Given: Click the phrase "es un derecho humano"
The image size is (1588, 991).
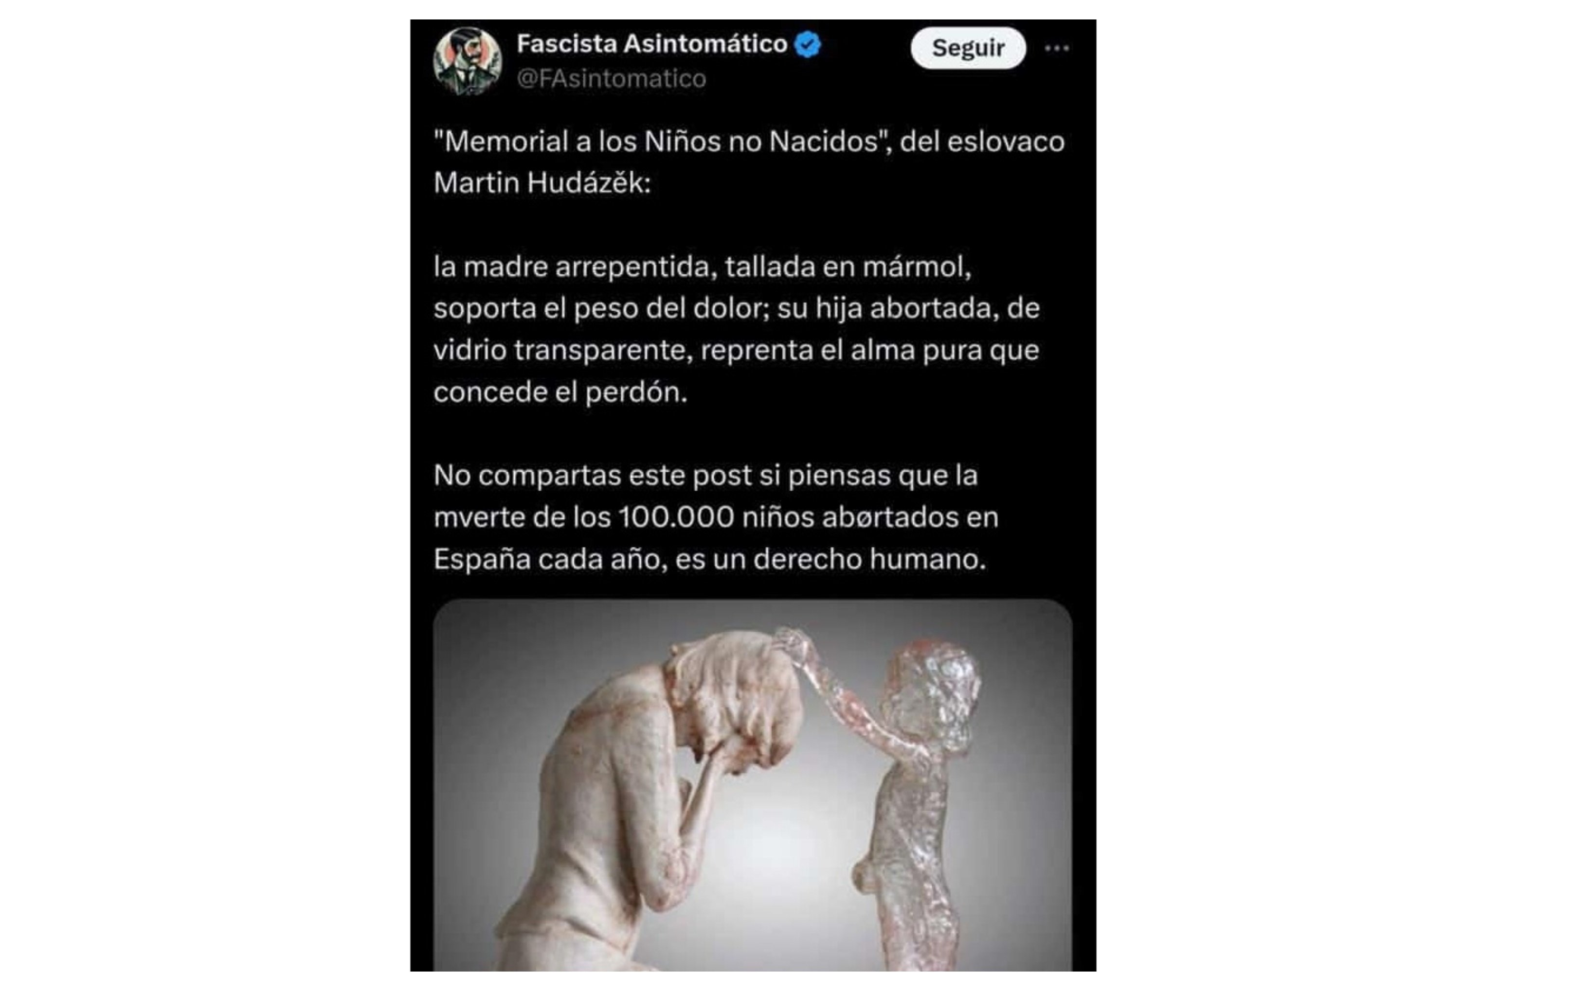Looking at the screenshot, I should point(830,559).
